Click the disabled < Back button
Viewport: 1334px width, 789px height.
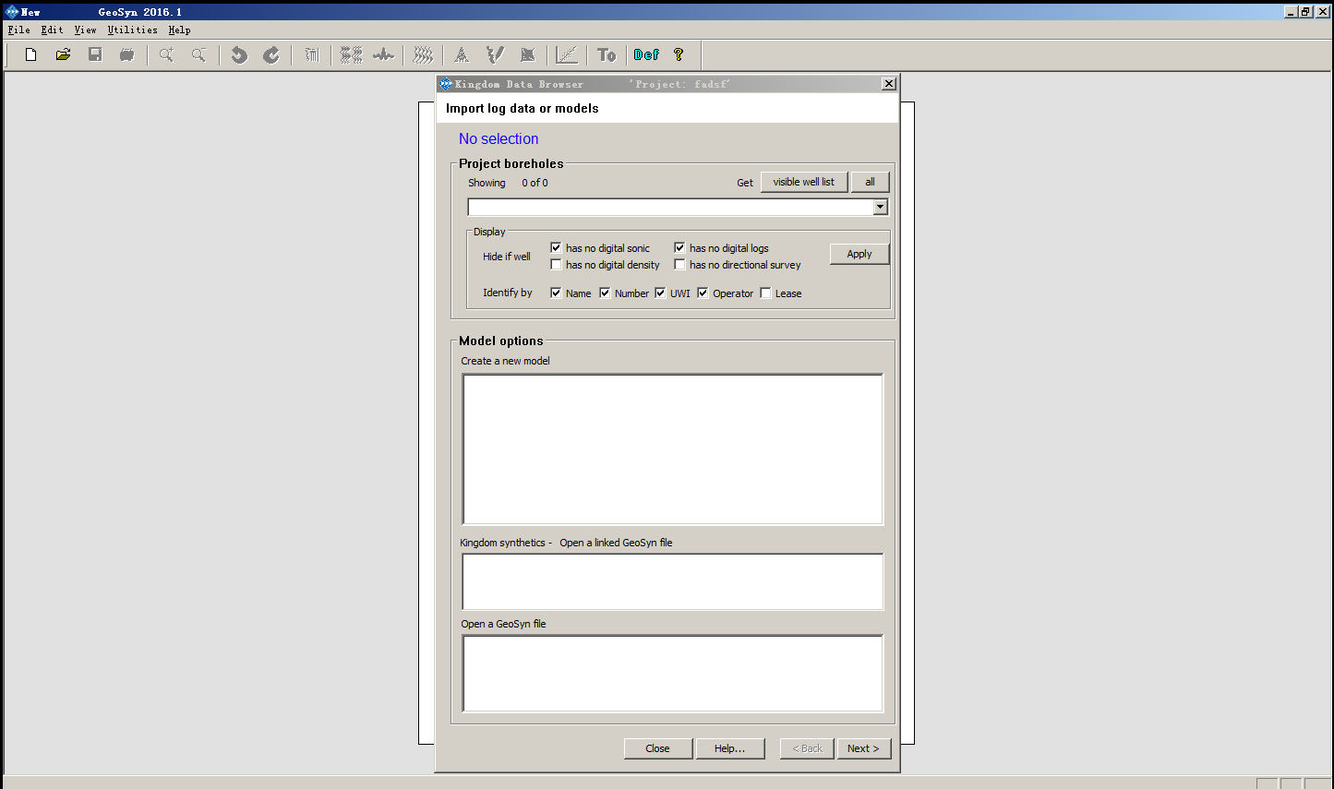pyautogui.click(x=807, y=748)
